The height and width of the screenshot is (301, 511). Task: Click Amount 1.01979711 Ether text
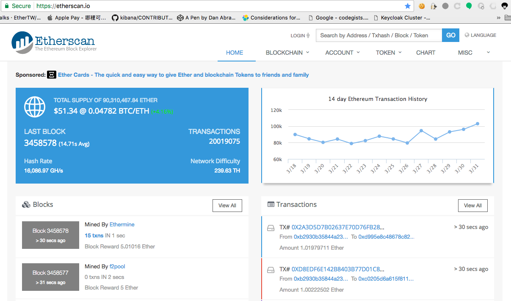pos(312,248)
